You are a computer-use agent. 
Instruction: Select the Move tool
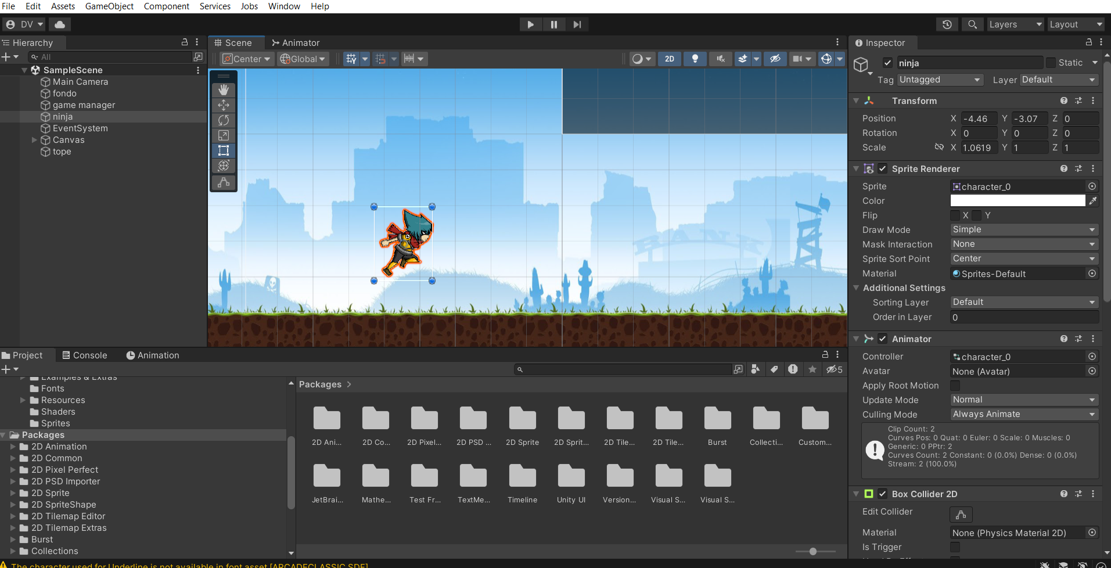pos(224,105)
